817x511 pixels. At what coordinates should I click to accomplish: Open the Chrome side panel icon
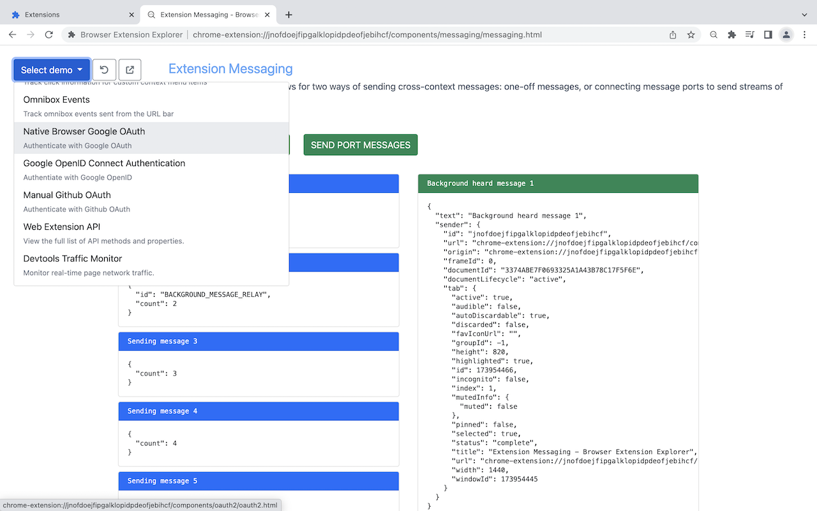click(768, 34)
